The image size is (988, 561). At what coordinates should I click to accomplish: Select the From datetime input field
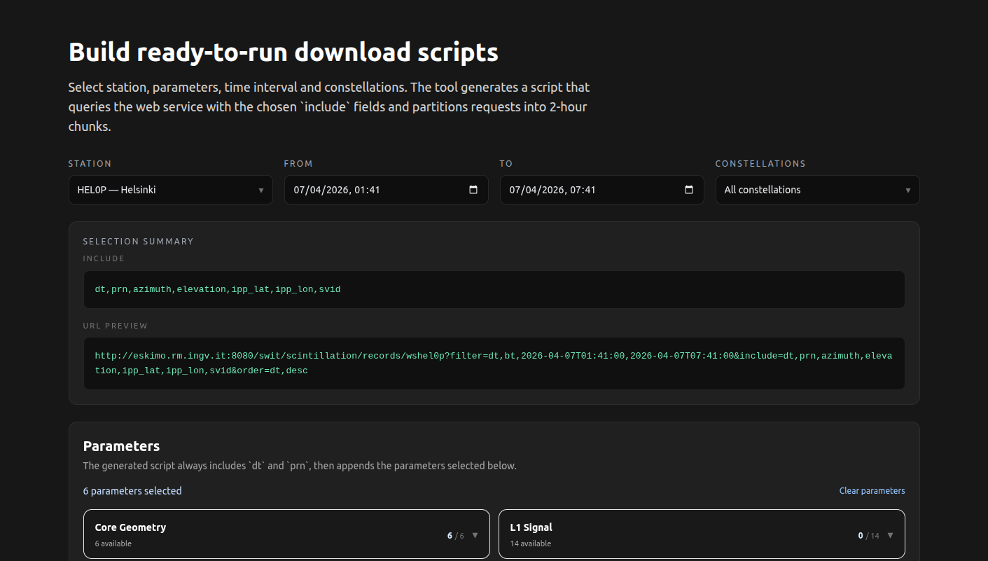371,190
